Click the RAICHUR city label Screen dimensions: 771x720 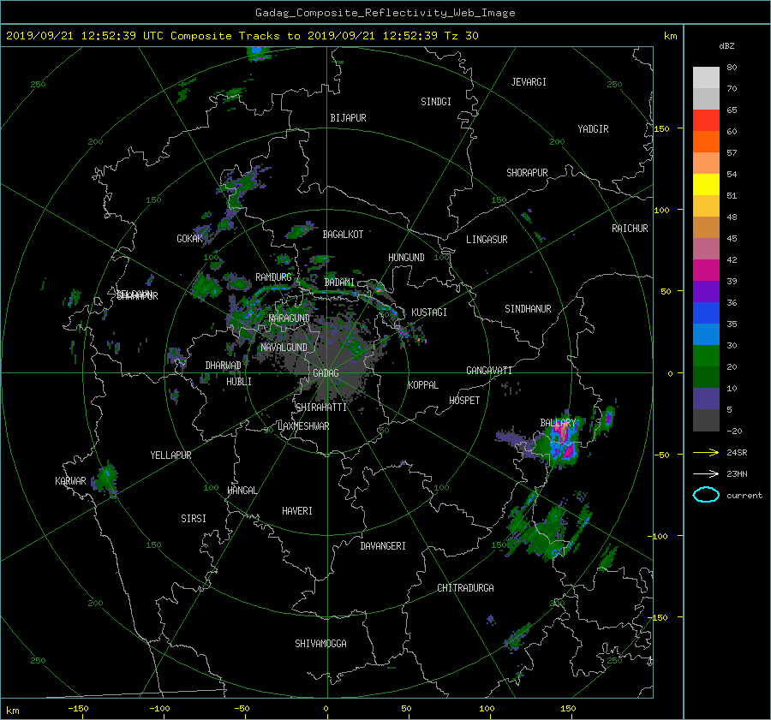pos(630,229)
